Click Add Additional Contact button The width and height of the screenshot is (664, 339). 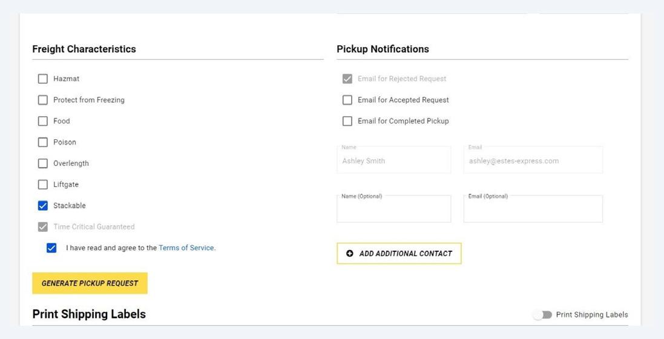tap(399, 254)
